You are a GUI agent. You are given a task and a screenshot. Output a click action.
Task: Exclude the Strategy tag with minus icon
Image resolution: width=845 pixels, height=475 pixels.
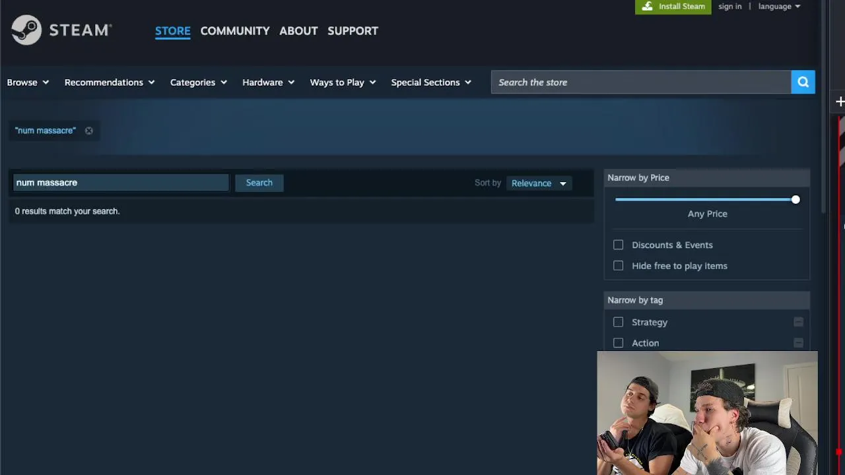point(798,322)
